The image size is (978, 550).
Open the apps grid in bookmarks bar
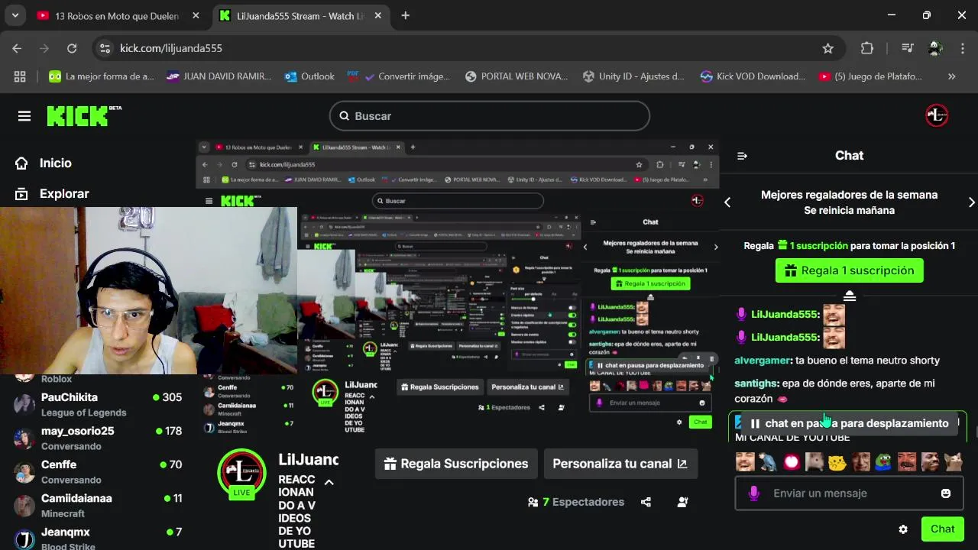pos(20,76)
